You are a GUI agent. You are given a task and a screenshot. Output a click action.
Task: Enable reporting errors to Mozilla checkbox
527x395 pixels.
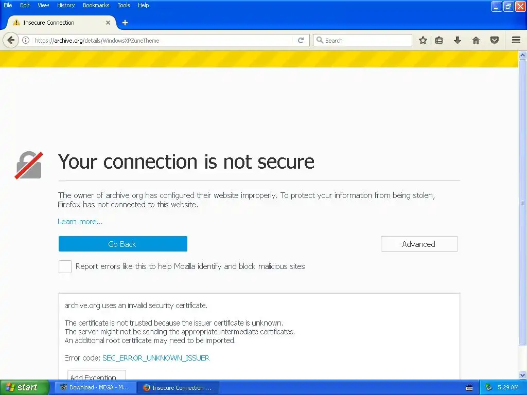[x=65, y=267]
